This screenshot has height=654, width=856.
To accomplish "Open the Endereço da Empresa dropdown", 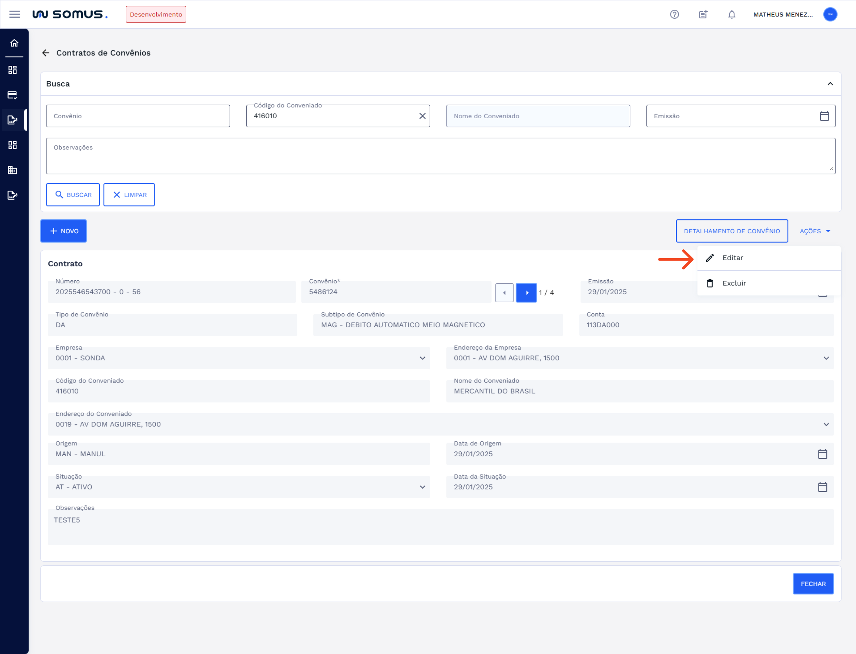I will 826,358.
